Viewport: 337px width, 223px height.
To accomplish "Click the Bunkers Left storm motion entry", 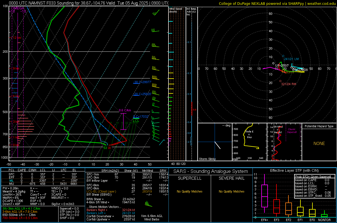I will (111, 213).
